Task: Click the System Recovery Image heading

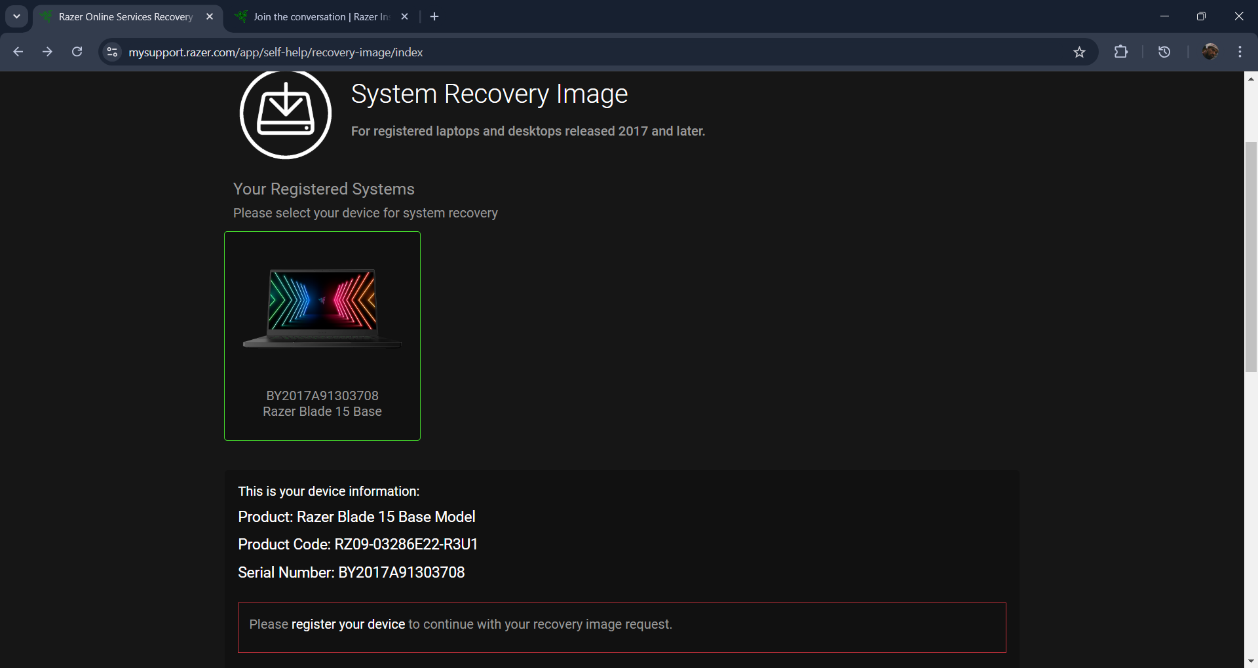Action: tap(489, 94)
